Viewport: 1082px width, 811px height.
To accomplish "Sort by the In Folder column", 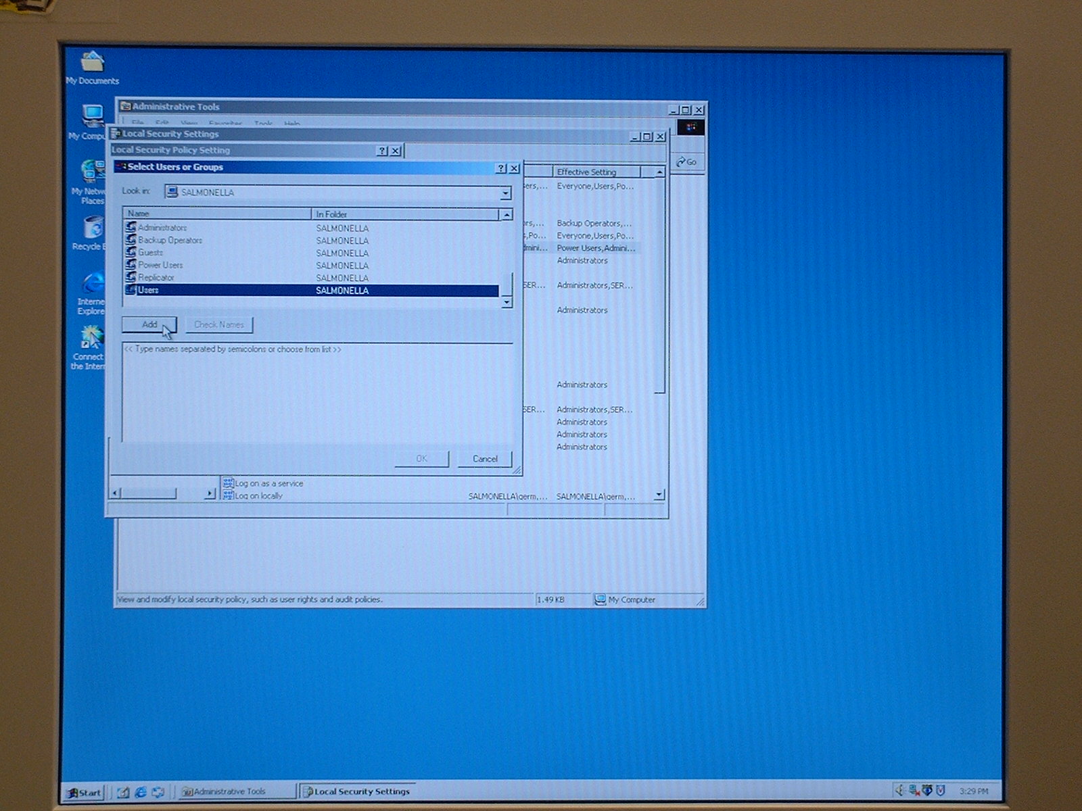I will [x=404, y=214].
